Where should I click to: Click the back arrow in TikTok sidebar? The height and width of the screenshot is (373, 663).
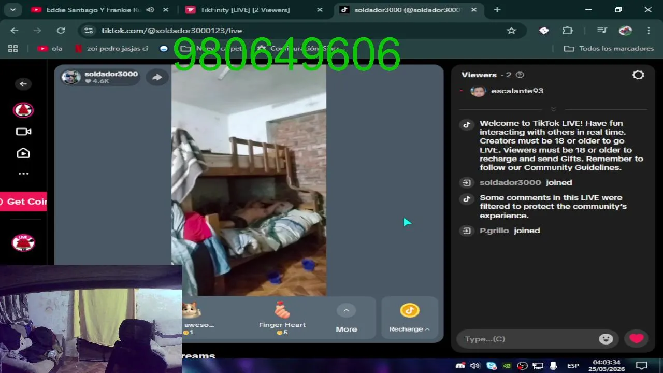23,84
